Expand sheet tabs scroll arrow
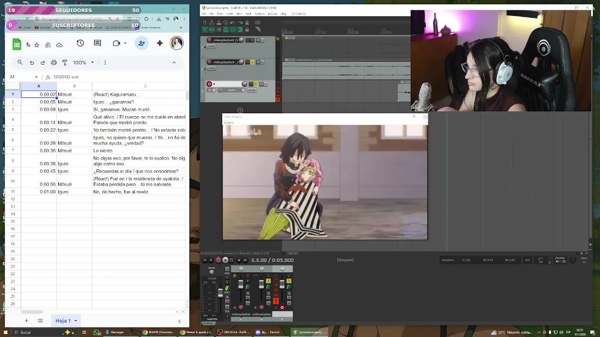 [x=179, y=321]
